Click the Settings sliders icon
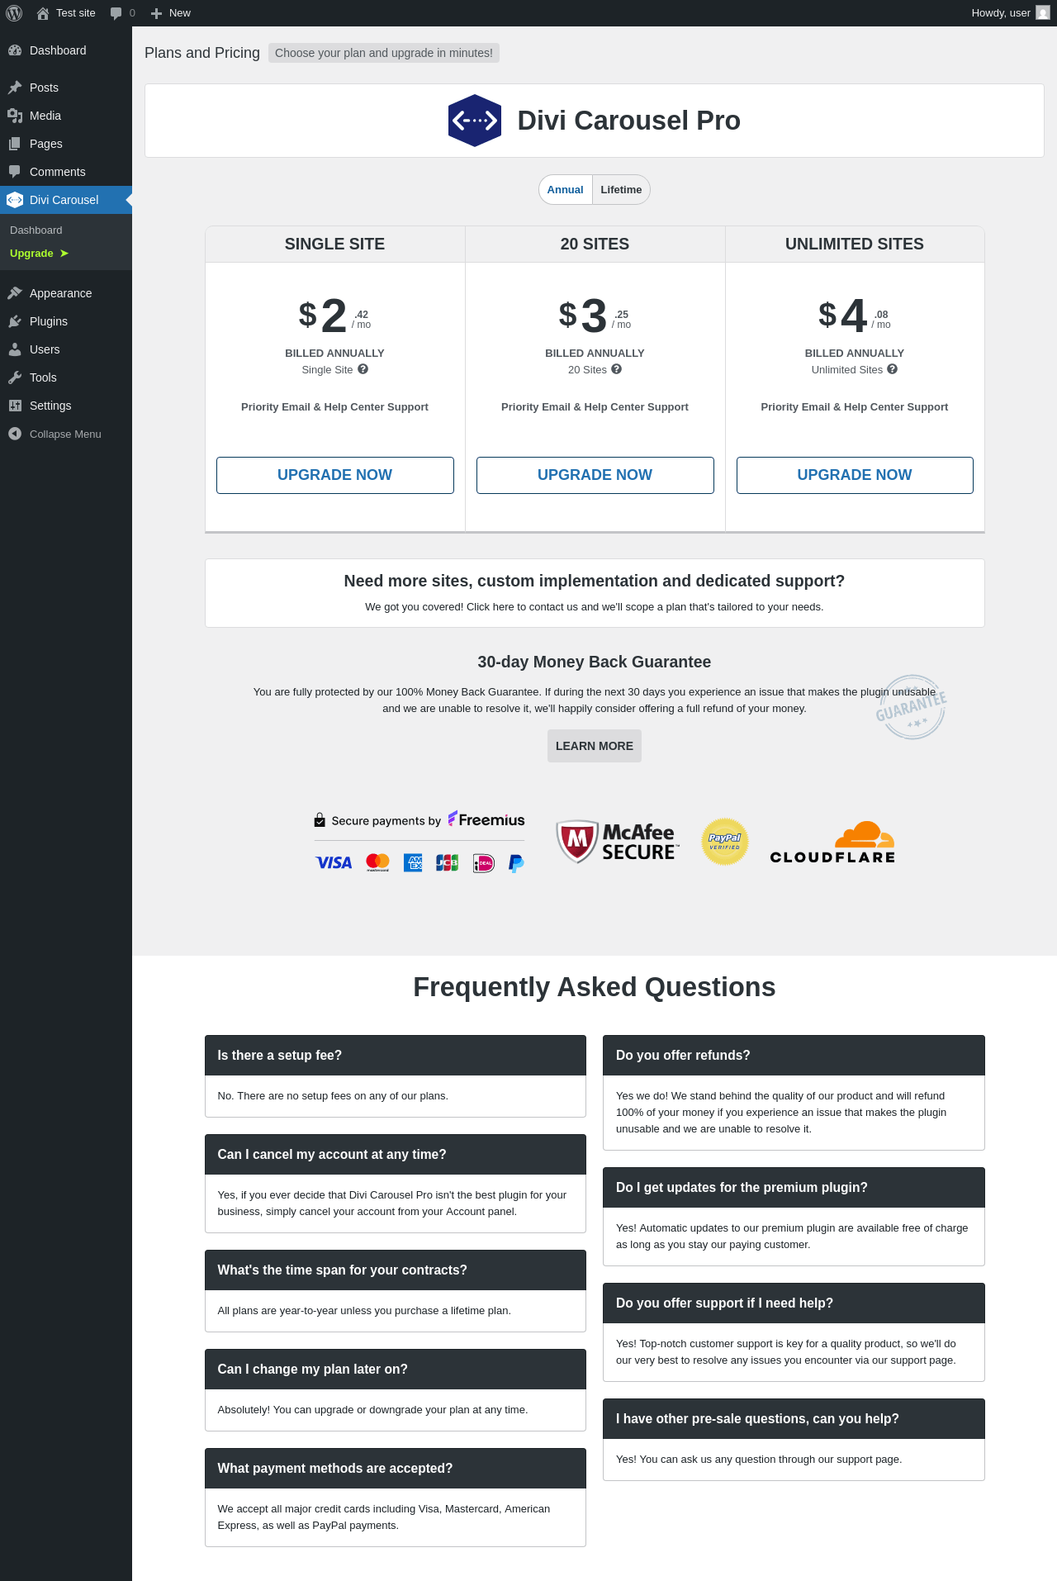This screenshot has height=1581, width=1057. (15, 406)
